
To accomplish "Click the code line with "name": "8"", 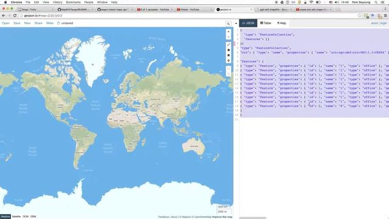I will tap(314, 106).
